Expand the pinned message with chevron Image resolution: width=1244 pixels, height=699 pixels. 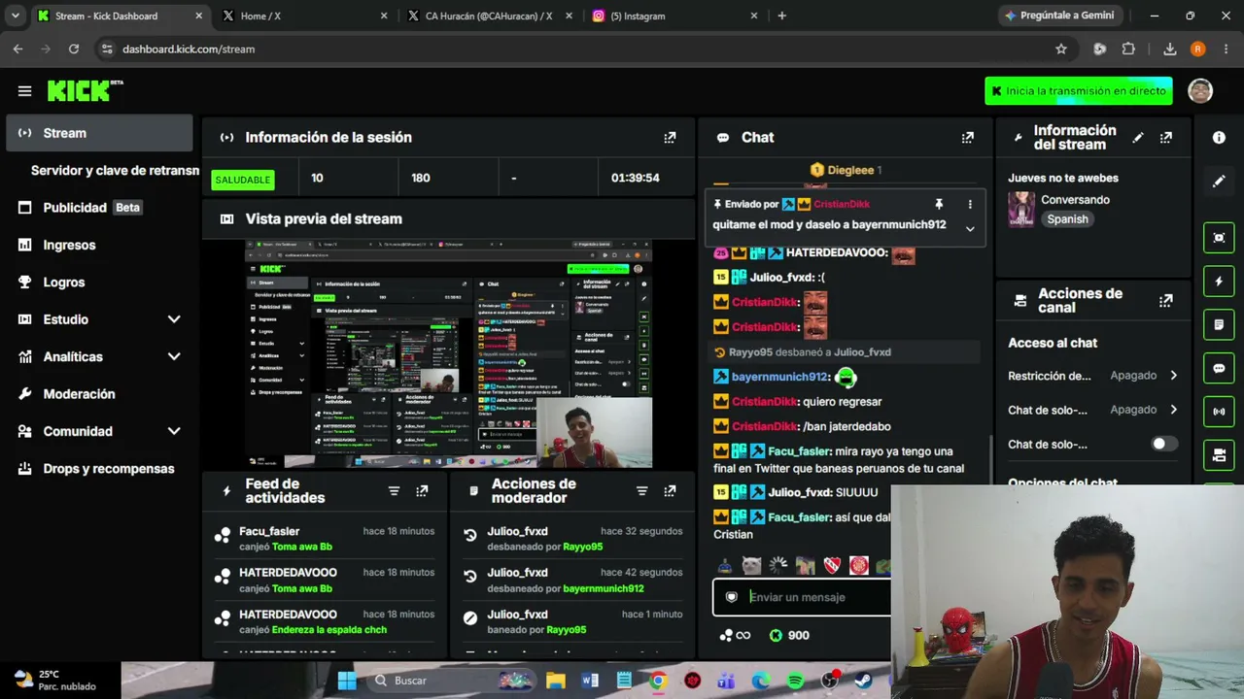[x=969, y=229]
